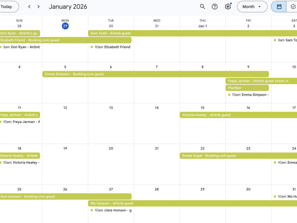
Task: Click date number 16
Action: click(x=248, y=108)
